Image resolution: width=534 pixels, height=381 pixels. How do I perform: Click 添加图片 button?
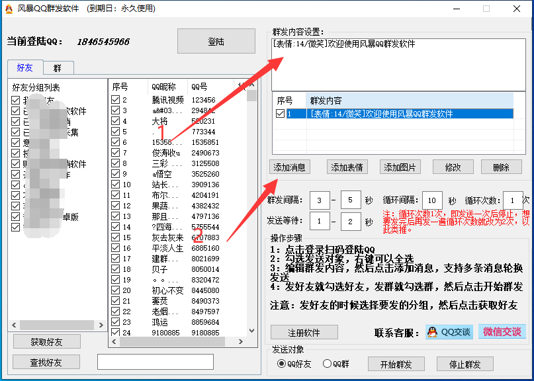point(400,167)
